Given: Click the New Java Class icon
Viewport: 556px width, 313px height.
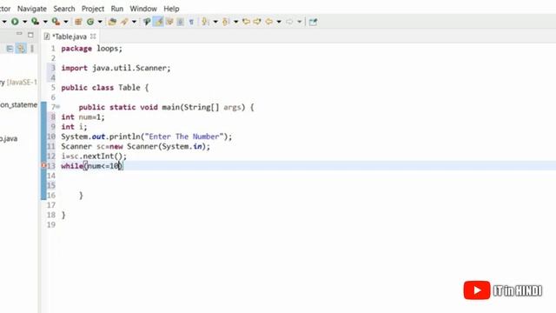Looking at the screenshot, I should click(x=90, y=22).
